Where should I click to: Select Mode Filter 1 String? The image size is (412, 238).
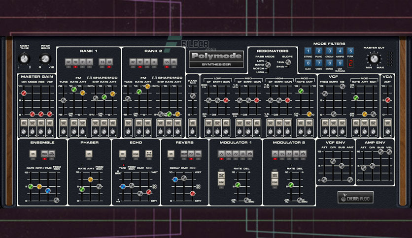pos(308,51)
